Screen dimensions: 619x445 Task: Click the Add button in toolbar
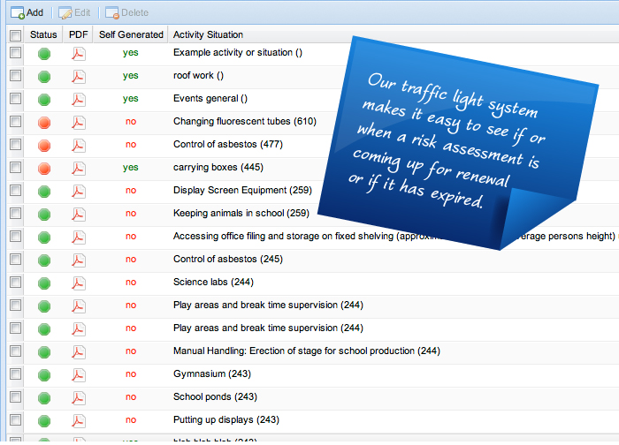tap(27, 12)
